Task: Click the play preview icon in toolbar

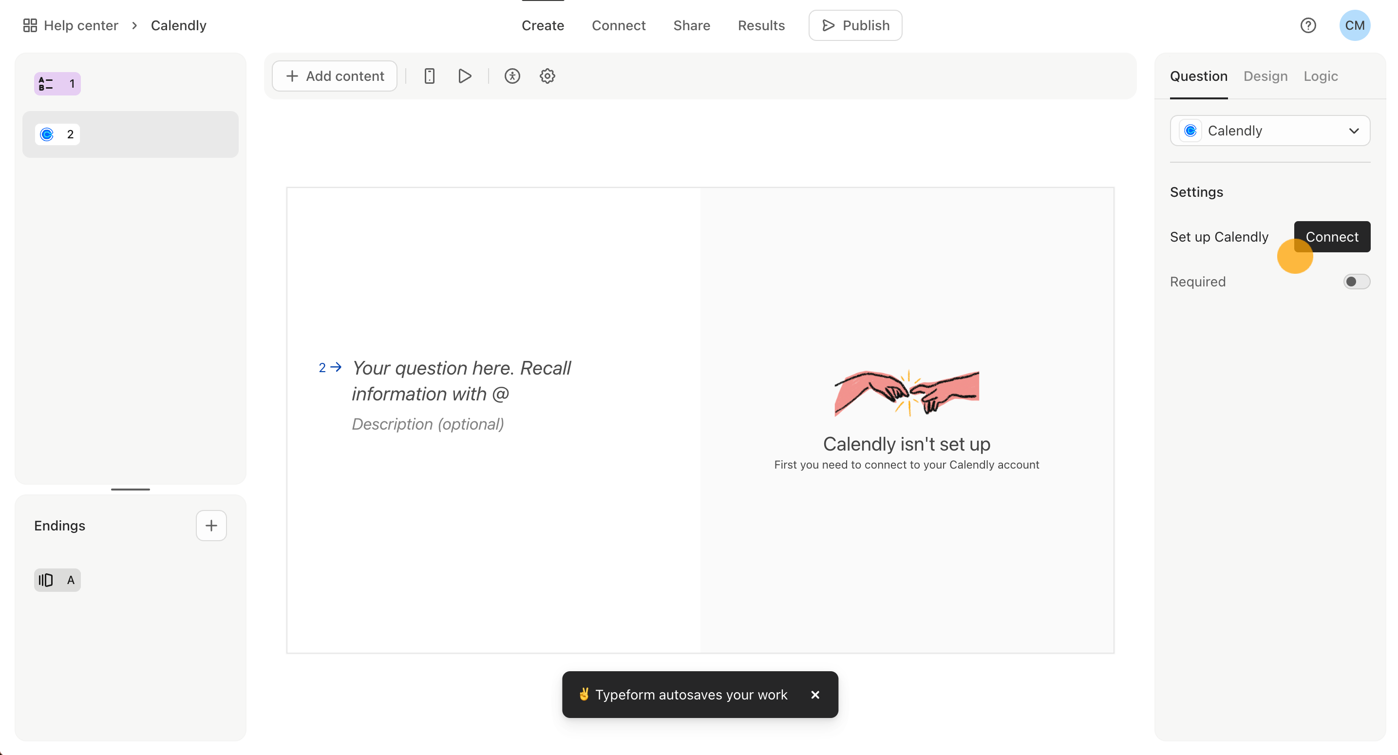Action: (465, 76)
